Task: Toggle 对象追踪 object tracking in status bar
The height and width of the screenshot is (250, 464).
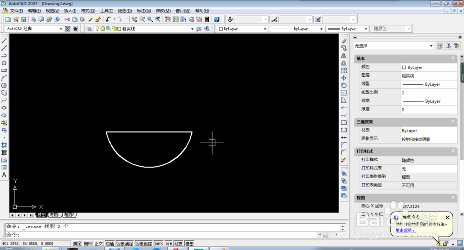Action: [x=143, y=244]
